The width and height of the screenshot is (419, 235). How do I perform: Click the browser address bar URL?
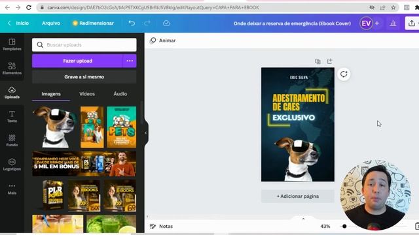pos(153,7)
